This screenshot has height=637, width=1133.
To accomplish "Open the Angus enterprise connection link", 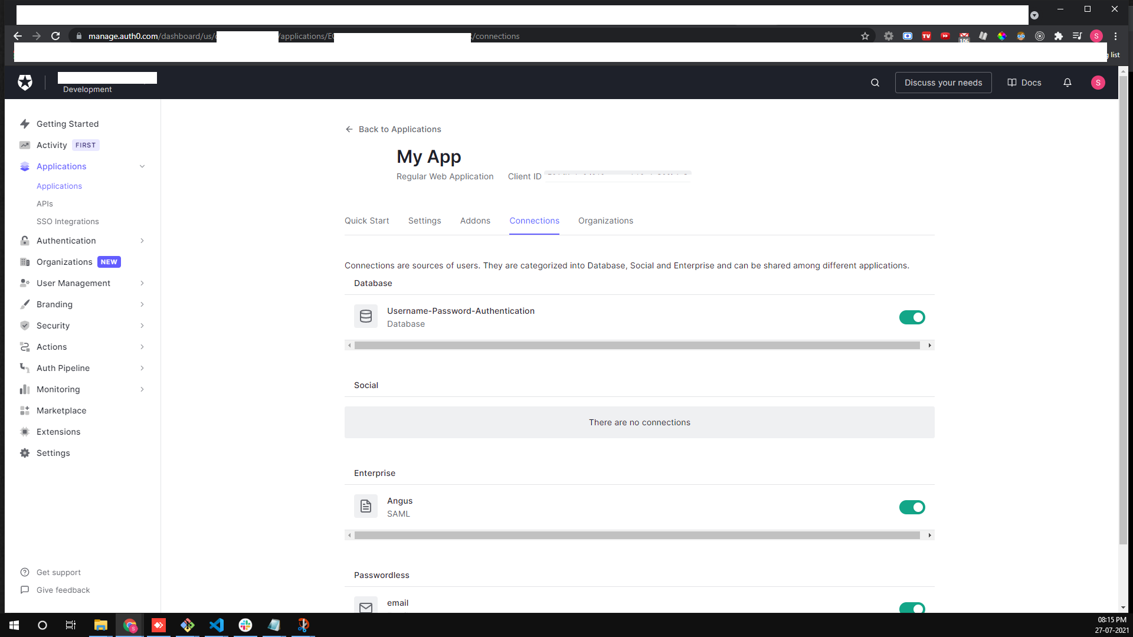I will 400,501.
